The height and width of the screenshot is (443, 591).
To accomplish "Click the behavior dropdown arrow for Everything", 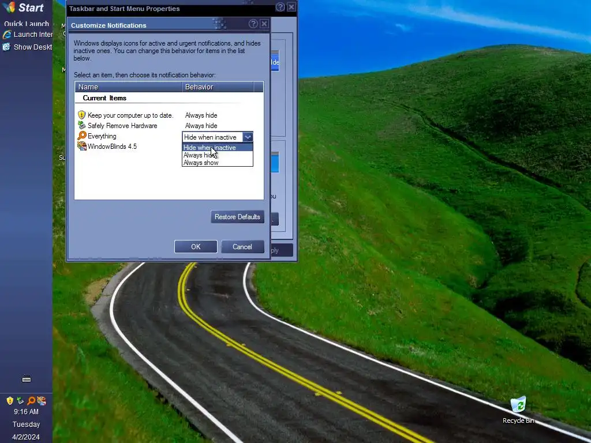I will 247,137.
